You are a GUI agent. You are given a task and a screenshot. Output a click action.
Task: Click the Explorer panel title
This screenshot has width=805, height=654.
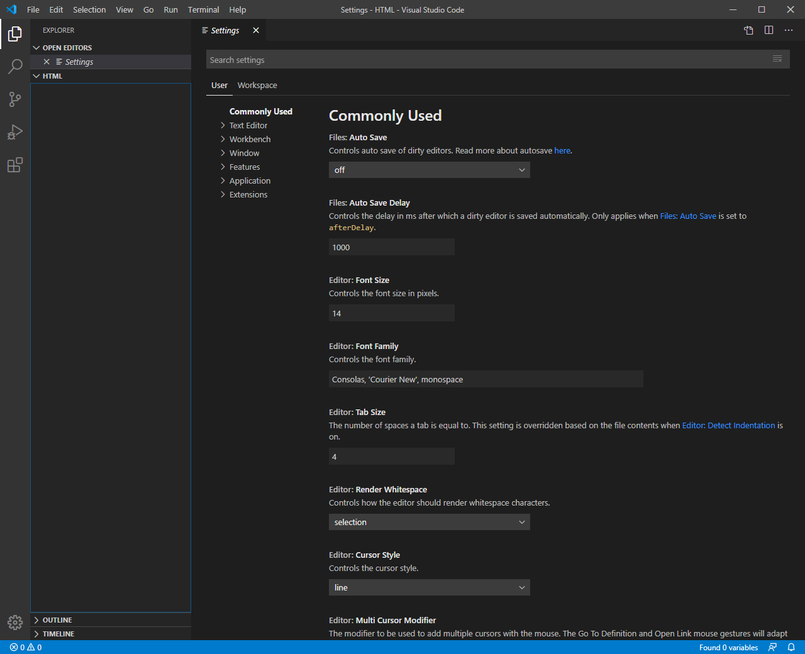click(x=58, y=30)
